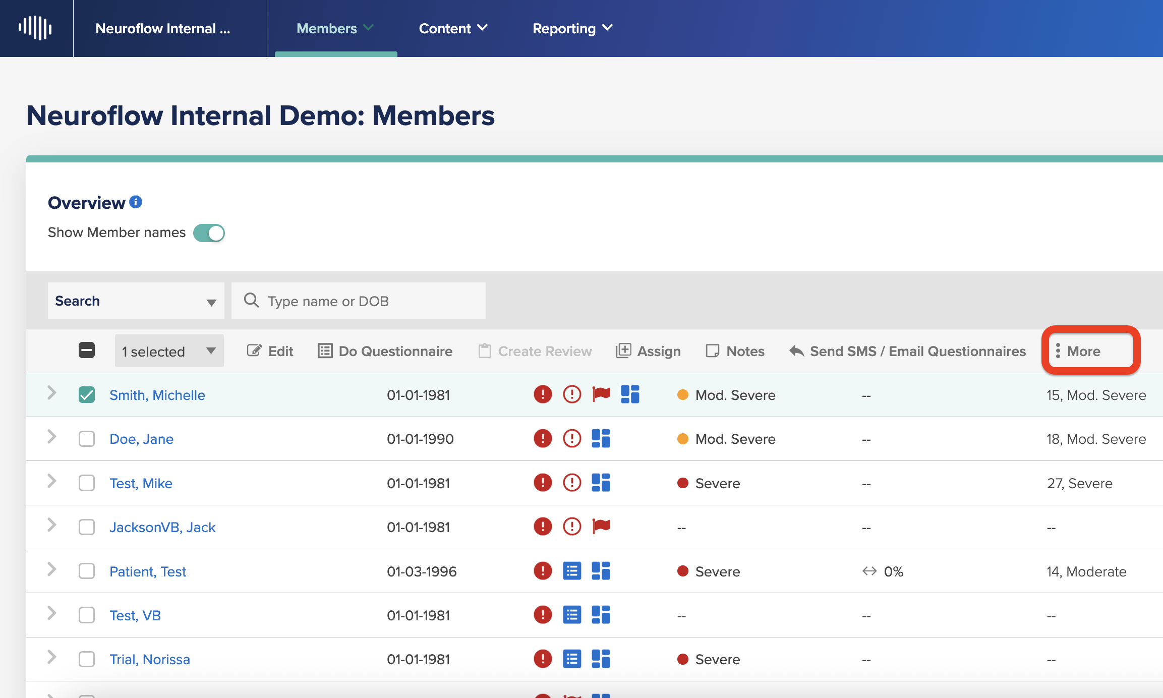Open the Trial, Norissa member link
This screenshot has height=698, width=1163.
coord(150,659)
